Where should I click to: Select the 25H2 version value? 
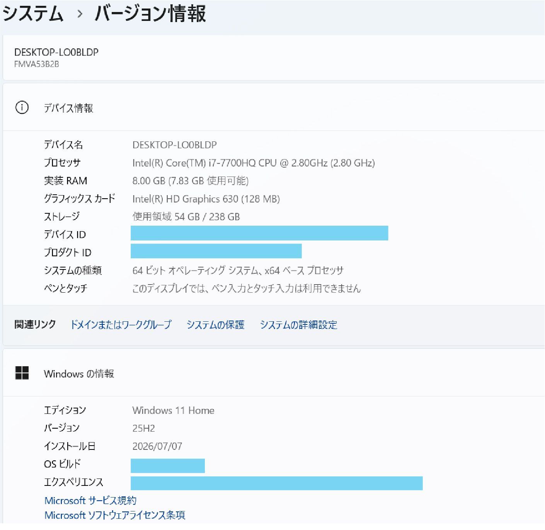(144, 428)
